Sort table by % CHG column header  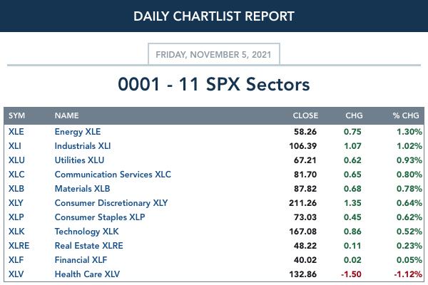pyautogui.click(x=406, y=115)
